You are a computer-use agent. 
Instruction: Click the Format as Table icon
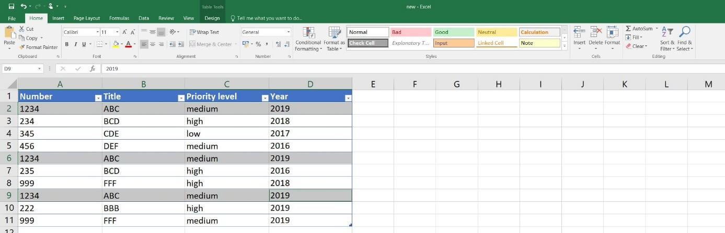tap(334, 33)
